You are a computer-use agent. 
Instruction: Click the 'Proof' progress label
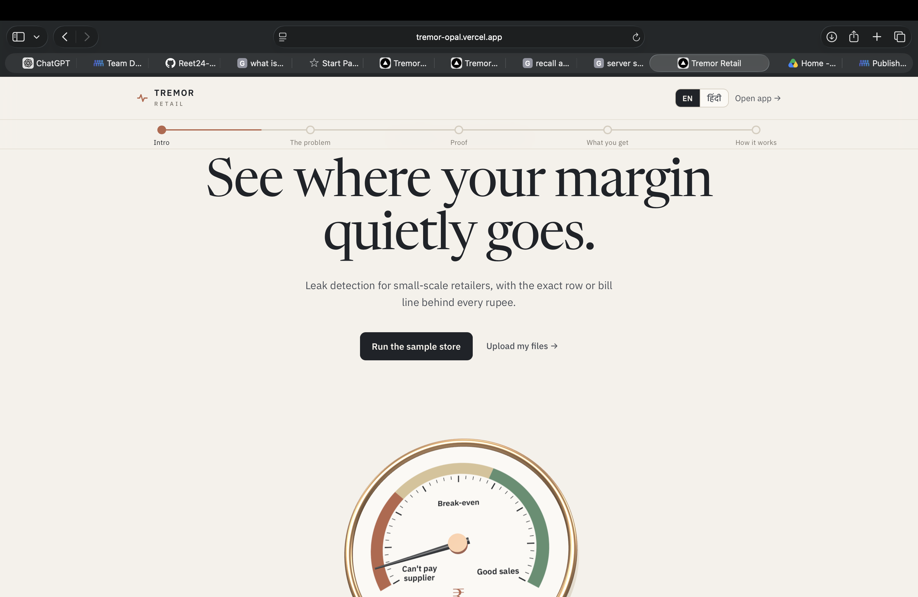tap(459, 143)
